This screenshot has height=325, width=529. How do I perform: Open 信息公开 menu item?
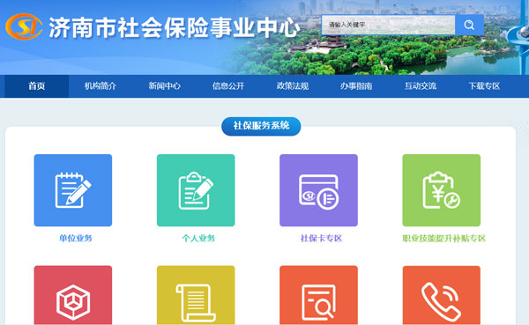click(228, 86)
